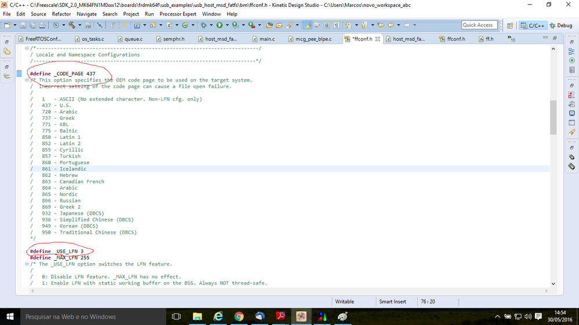Click the Save All icon

(32, 25)
